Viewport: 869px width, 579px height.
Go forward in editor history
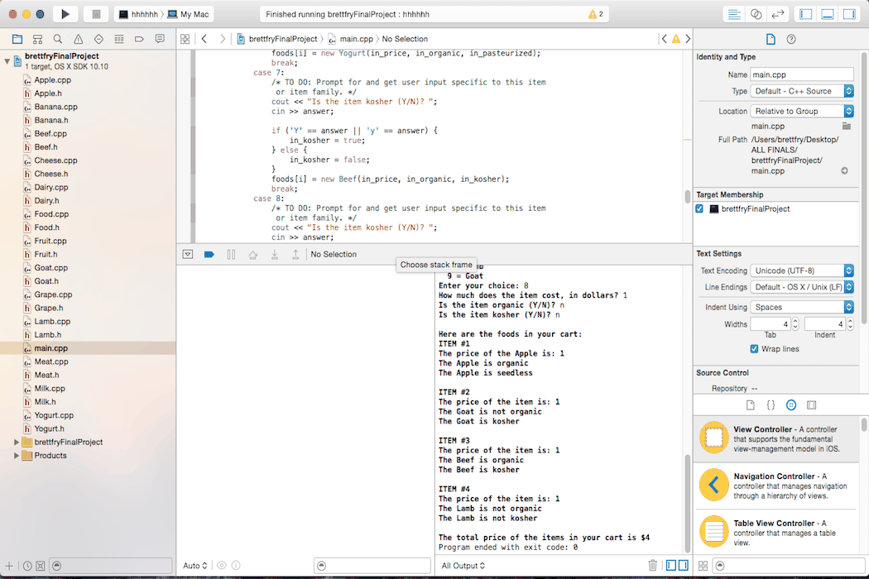pos(223,39)
